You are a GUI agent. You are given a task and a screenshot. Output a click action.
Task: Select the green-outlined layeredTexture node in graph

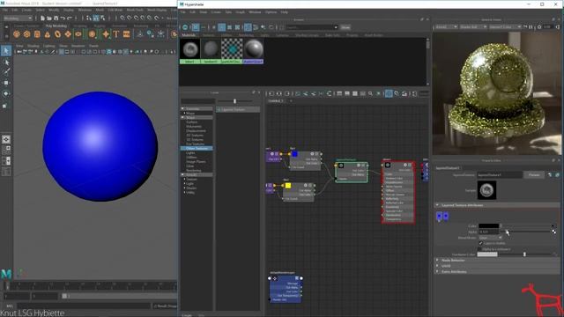[352, 172]
